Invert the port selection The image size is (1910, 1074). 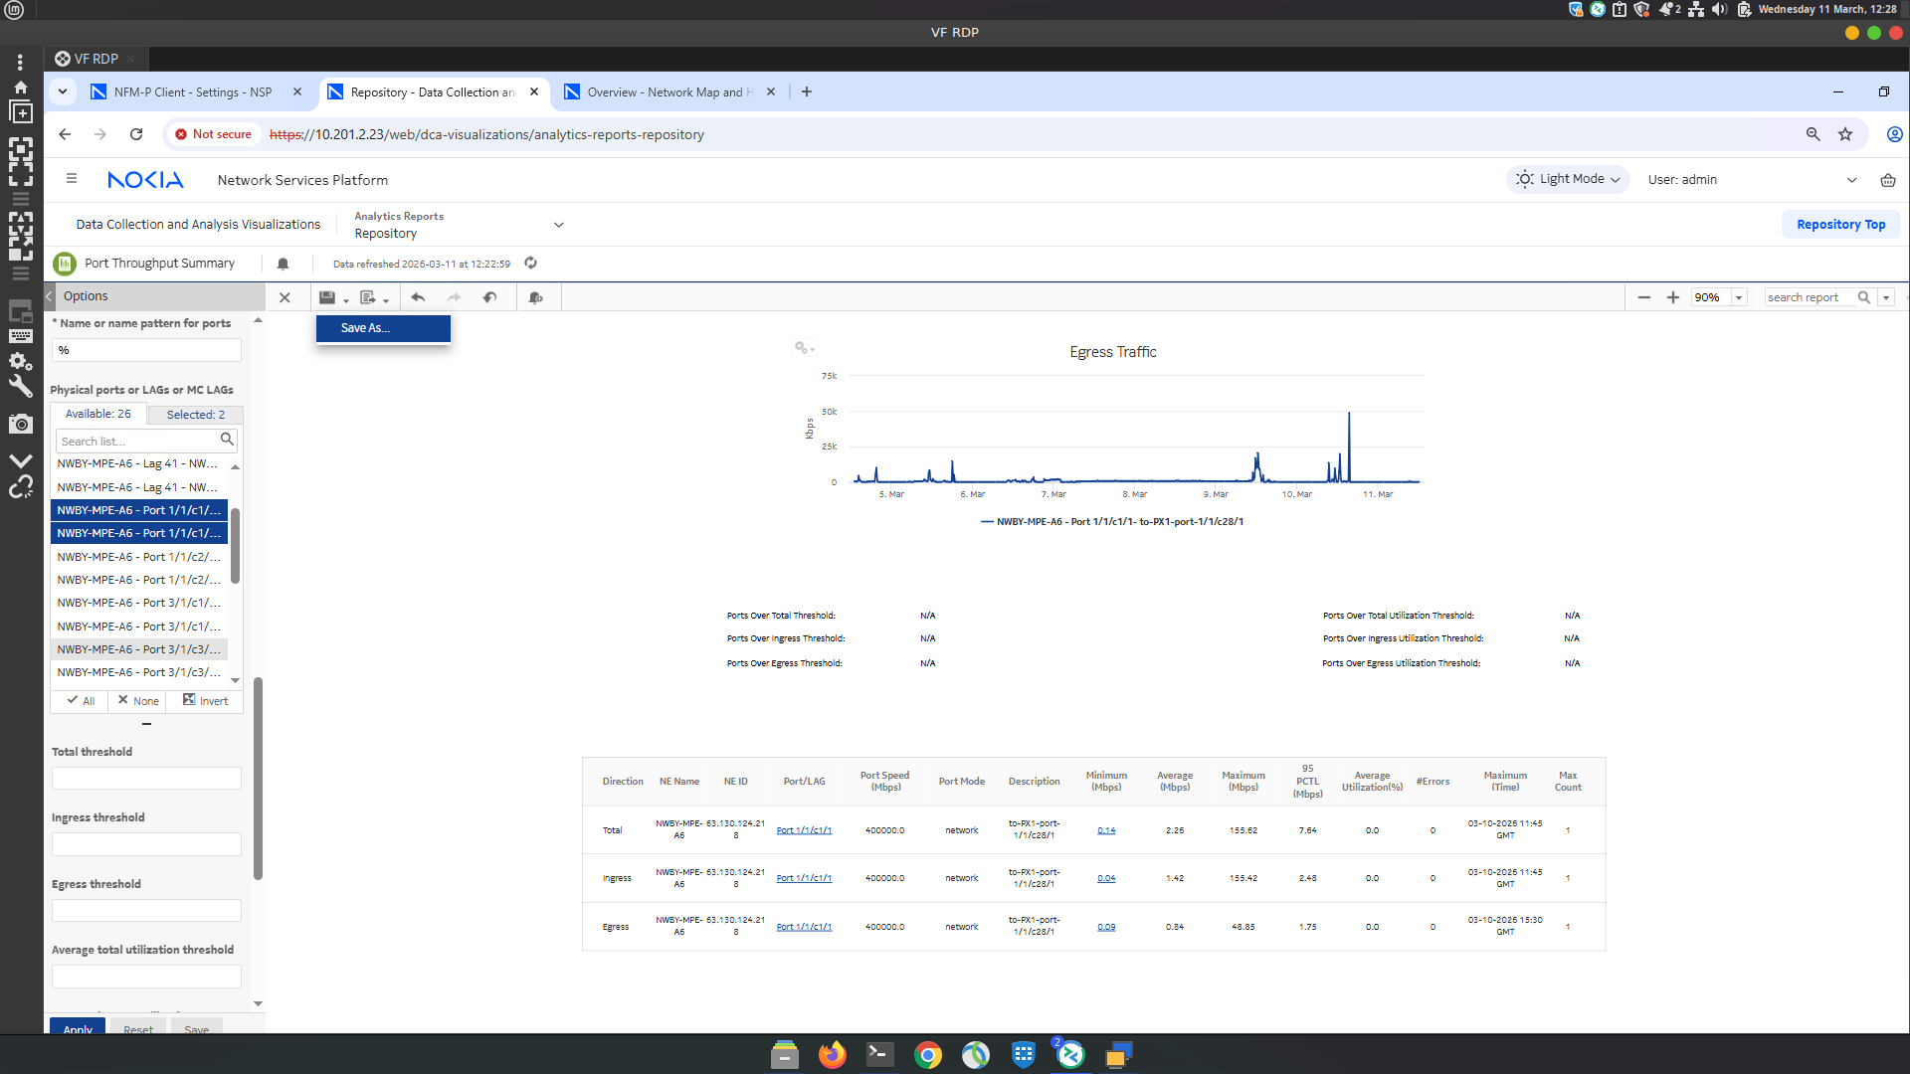click(205, 701)
